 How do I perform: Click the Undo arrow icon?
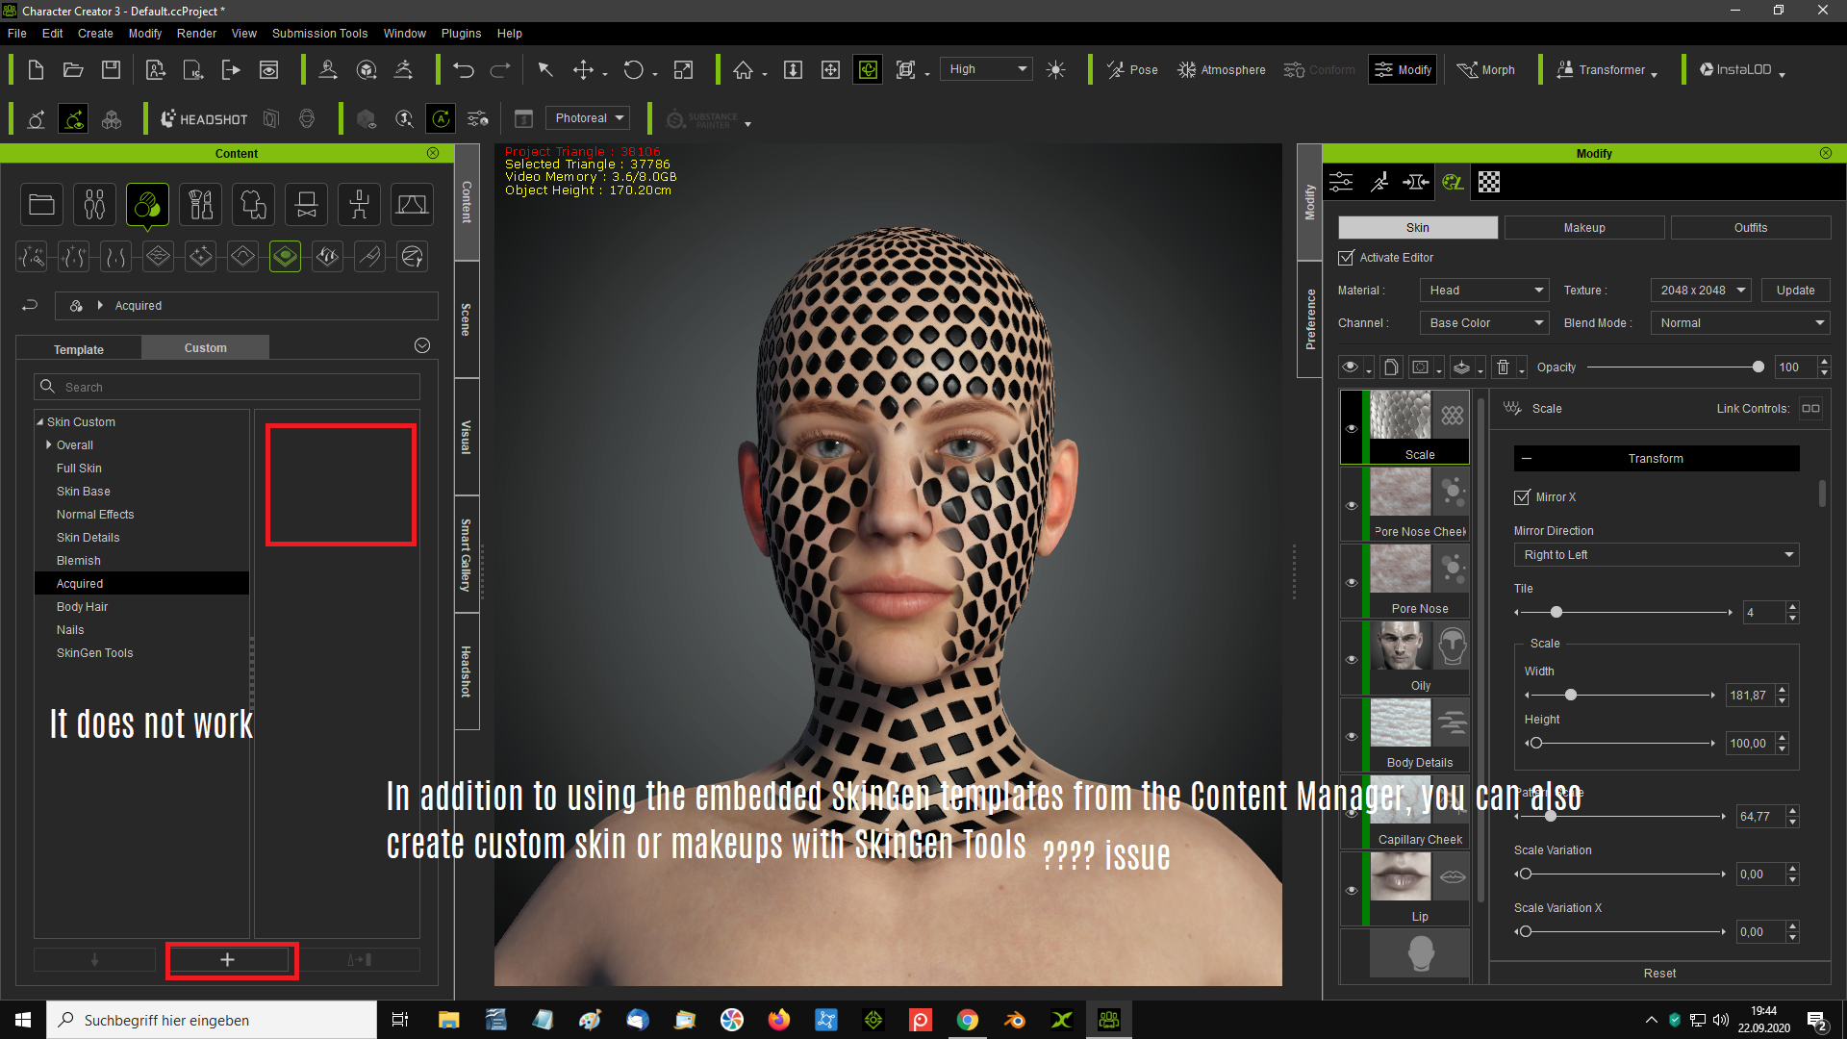(464, 69)
